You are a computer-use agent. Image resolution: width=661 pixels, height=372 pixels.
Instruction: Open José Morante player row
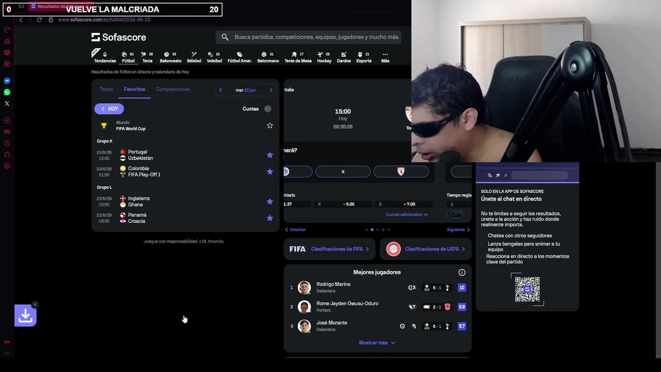pos(377,326)
